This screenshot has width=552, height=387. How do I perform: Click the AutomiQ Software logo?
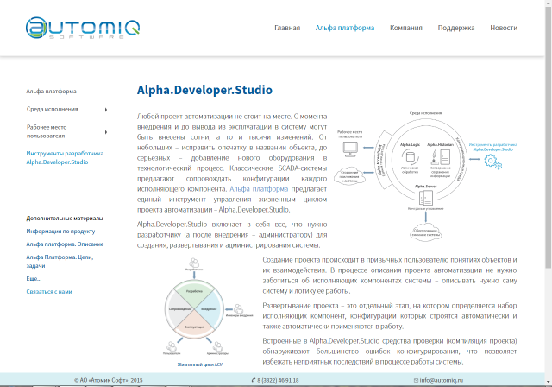(83, 28)
